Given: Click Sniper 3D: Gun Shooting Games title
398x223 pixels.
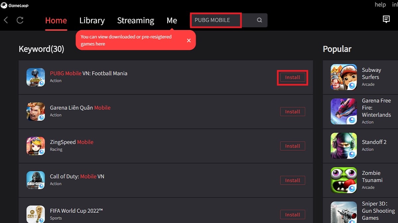Looking at the screenshot, I should (378, 211).
